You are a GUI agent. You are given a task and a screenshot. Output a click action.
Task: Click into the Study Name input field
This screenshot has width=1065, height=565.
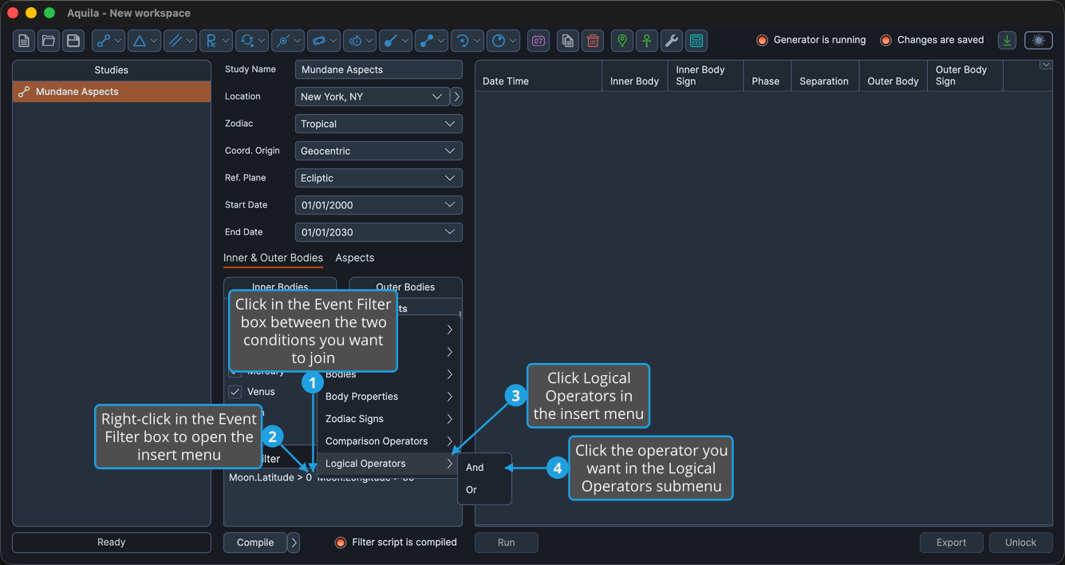379,69
